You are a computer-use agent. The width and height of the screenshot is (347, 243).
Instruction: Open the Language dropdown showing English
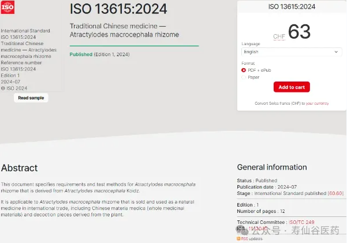click(292, 52)
